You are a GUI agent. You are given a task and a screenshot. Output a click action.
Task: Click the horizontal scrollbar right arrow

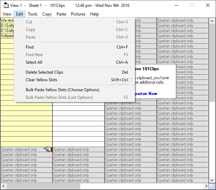206,186
